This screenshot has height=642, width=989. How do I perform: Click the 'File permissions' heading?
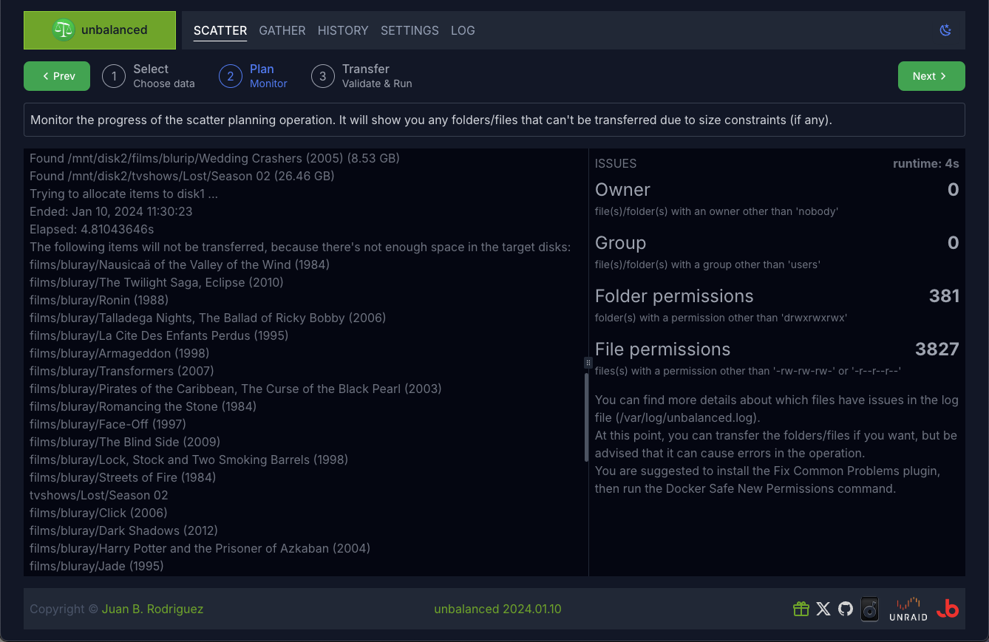[x=662, y=349]
